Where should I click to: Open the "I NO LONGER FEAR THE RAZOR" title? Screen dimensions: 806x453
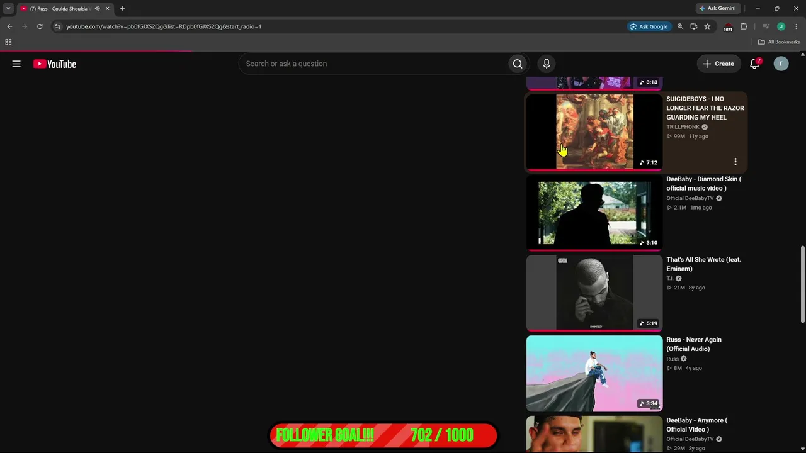click(x=705, y=108)
